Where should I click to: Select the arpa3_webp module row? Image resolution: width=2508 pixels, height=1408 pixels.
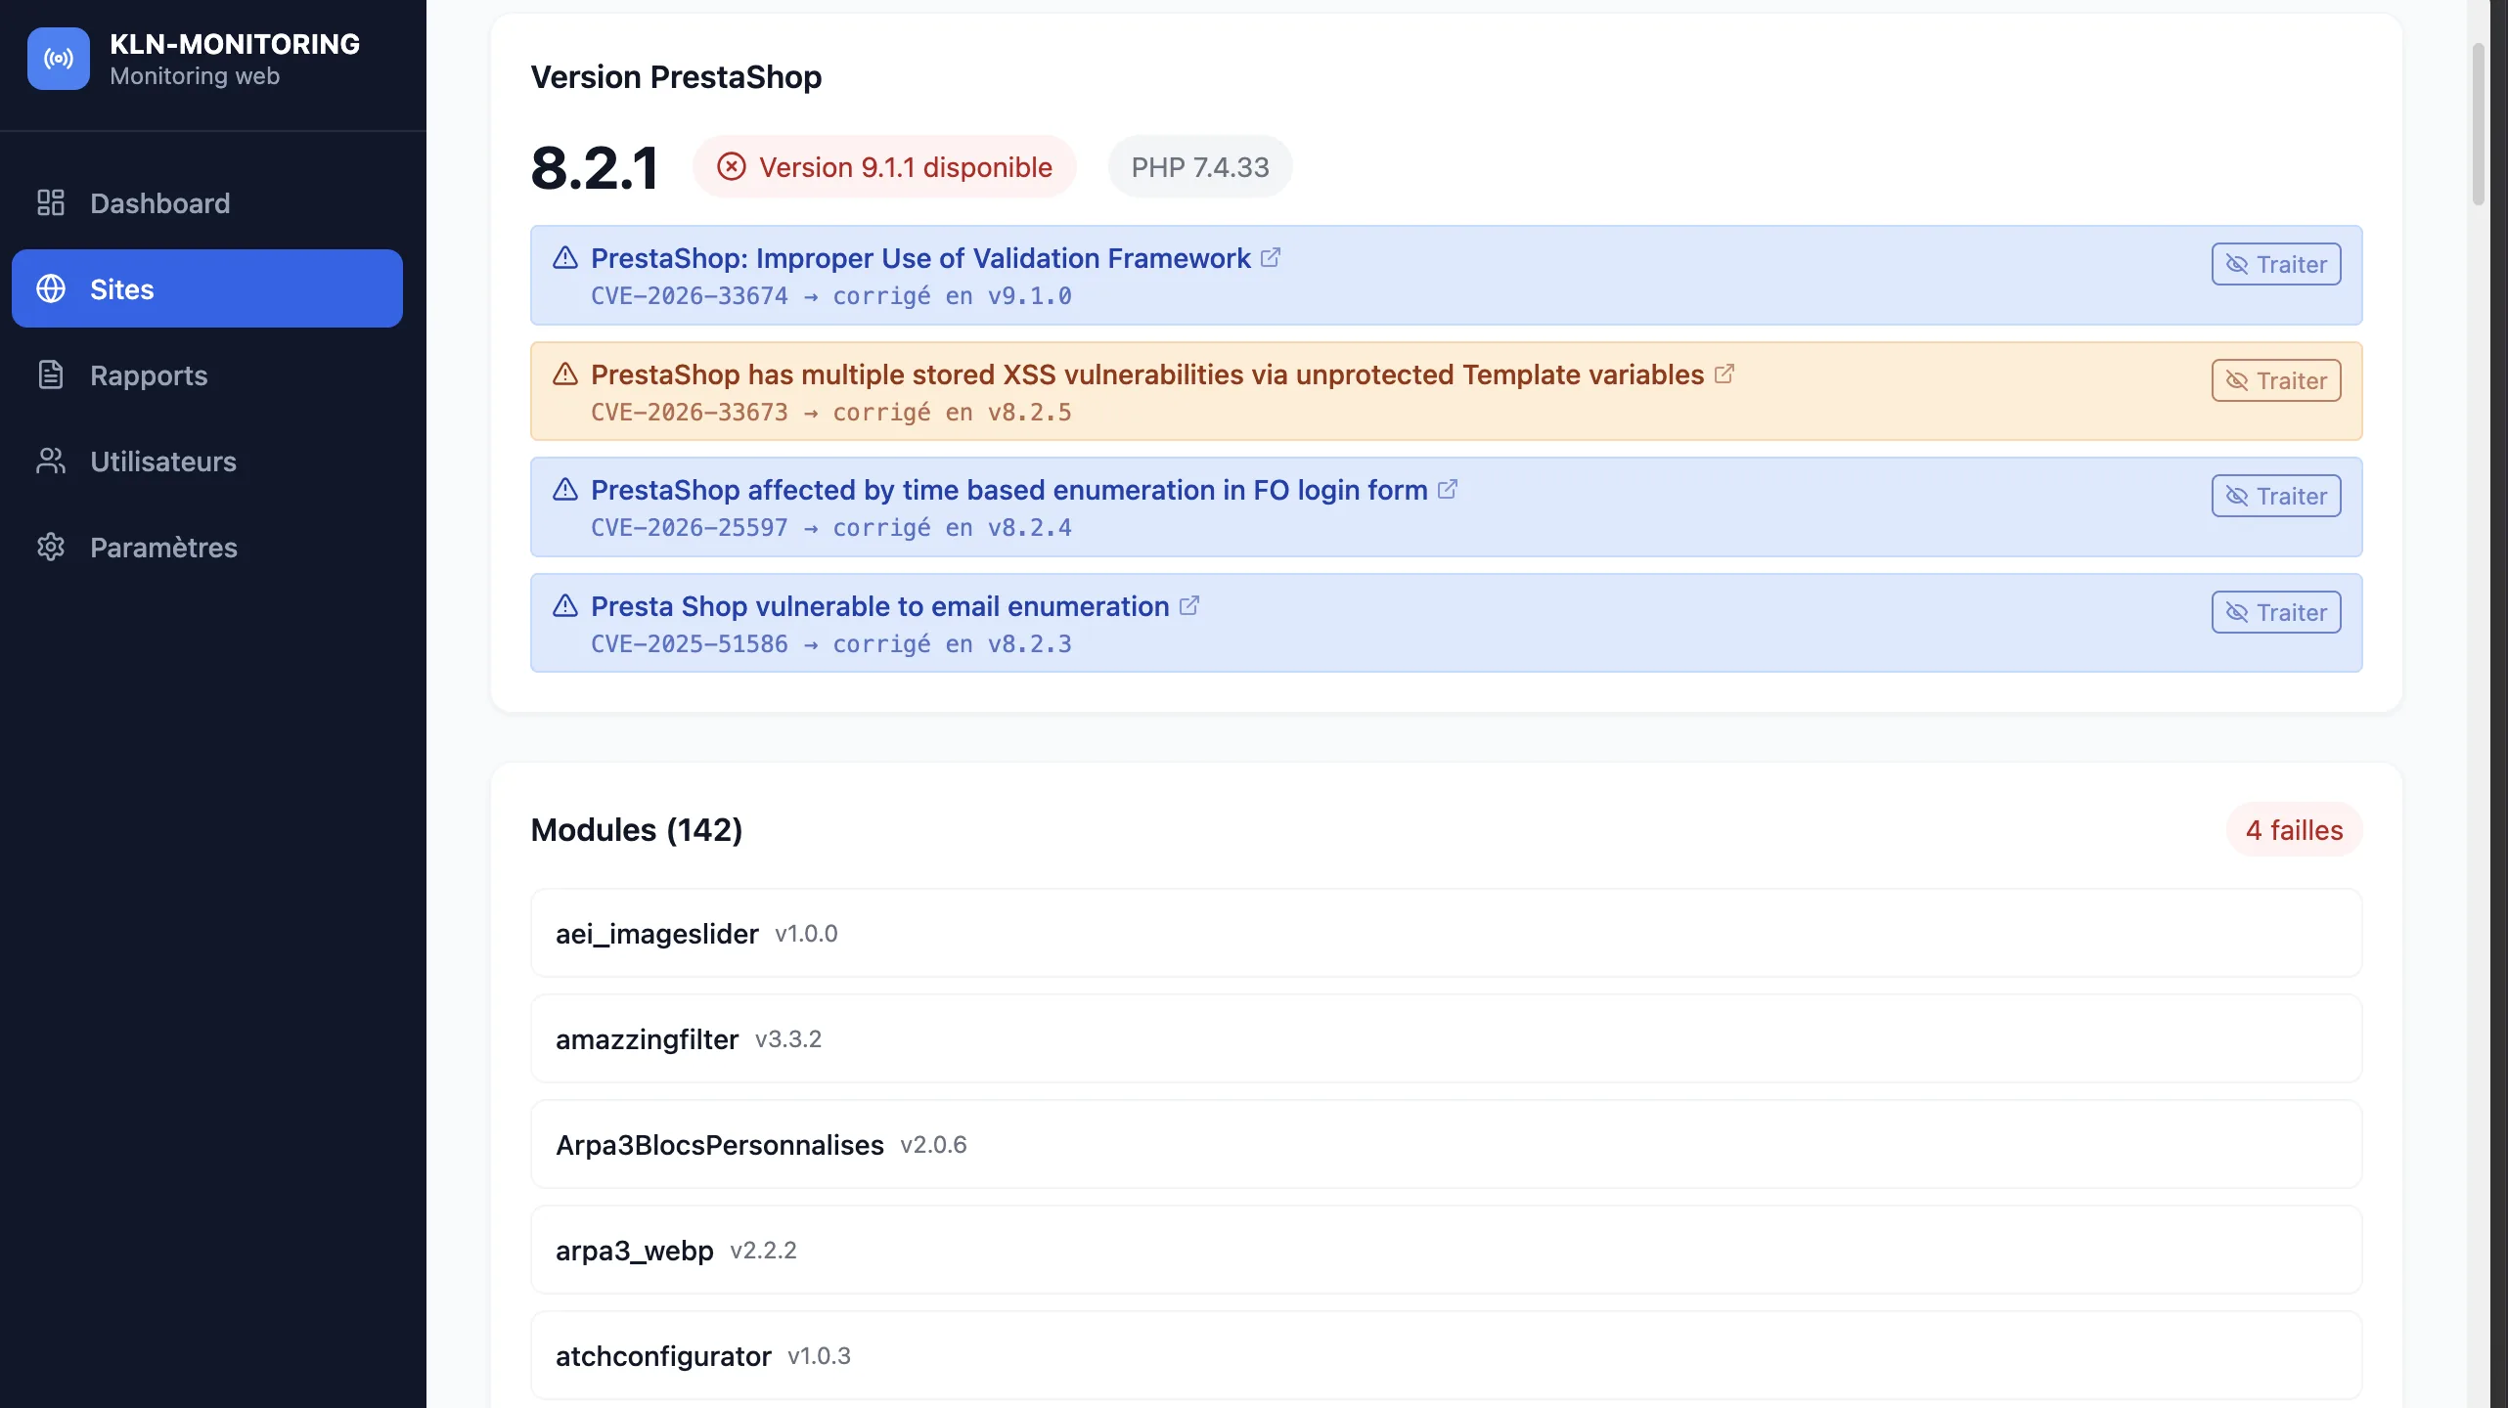(x=1447, y=1250)
